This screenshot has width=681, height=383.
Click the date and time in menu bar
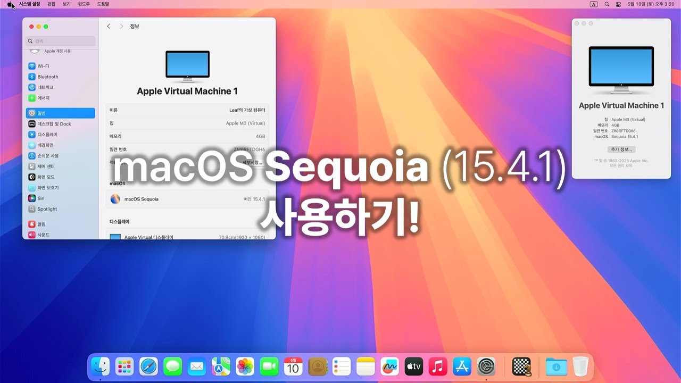pyautogui.click(x=652, y=4)
